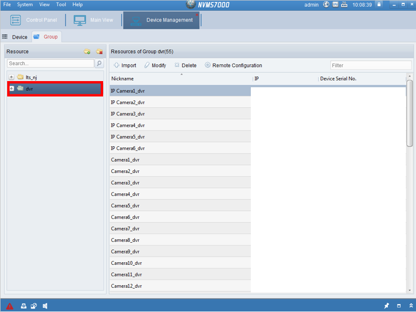Expand the dvr group tree node
The height and width of the screenshot is (312, 416).
pos(11,89)
